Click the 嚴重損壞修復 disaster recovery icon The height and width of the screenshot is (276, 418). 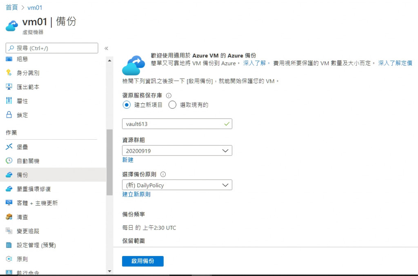coord(9,189)
